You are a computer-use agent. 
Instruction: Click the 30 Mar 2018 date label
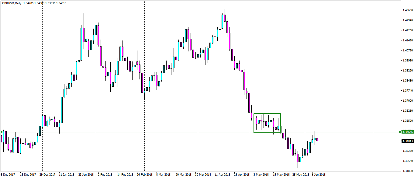[x=203, y=175]
